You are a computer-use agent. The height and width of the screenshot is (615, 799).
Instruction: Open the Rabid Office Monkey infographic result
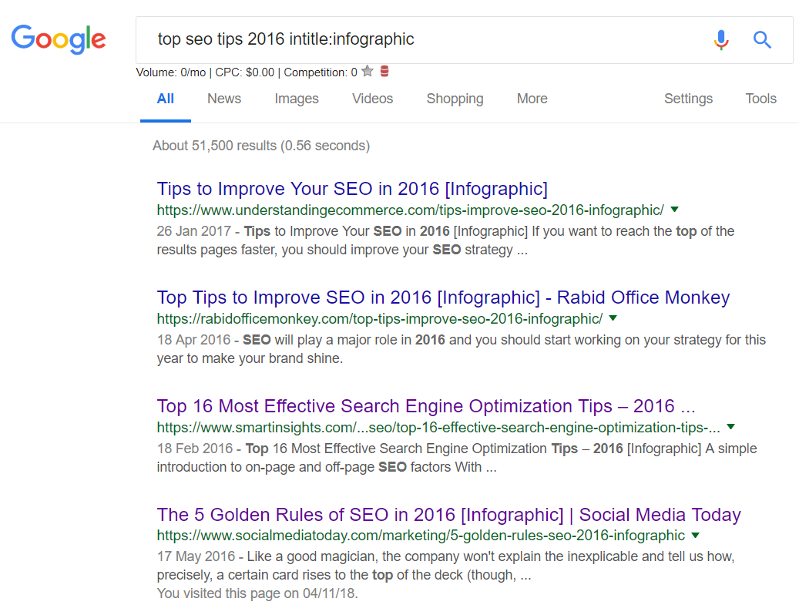443,297
